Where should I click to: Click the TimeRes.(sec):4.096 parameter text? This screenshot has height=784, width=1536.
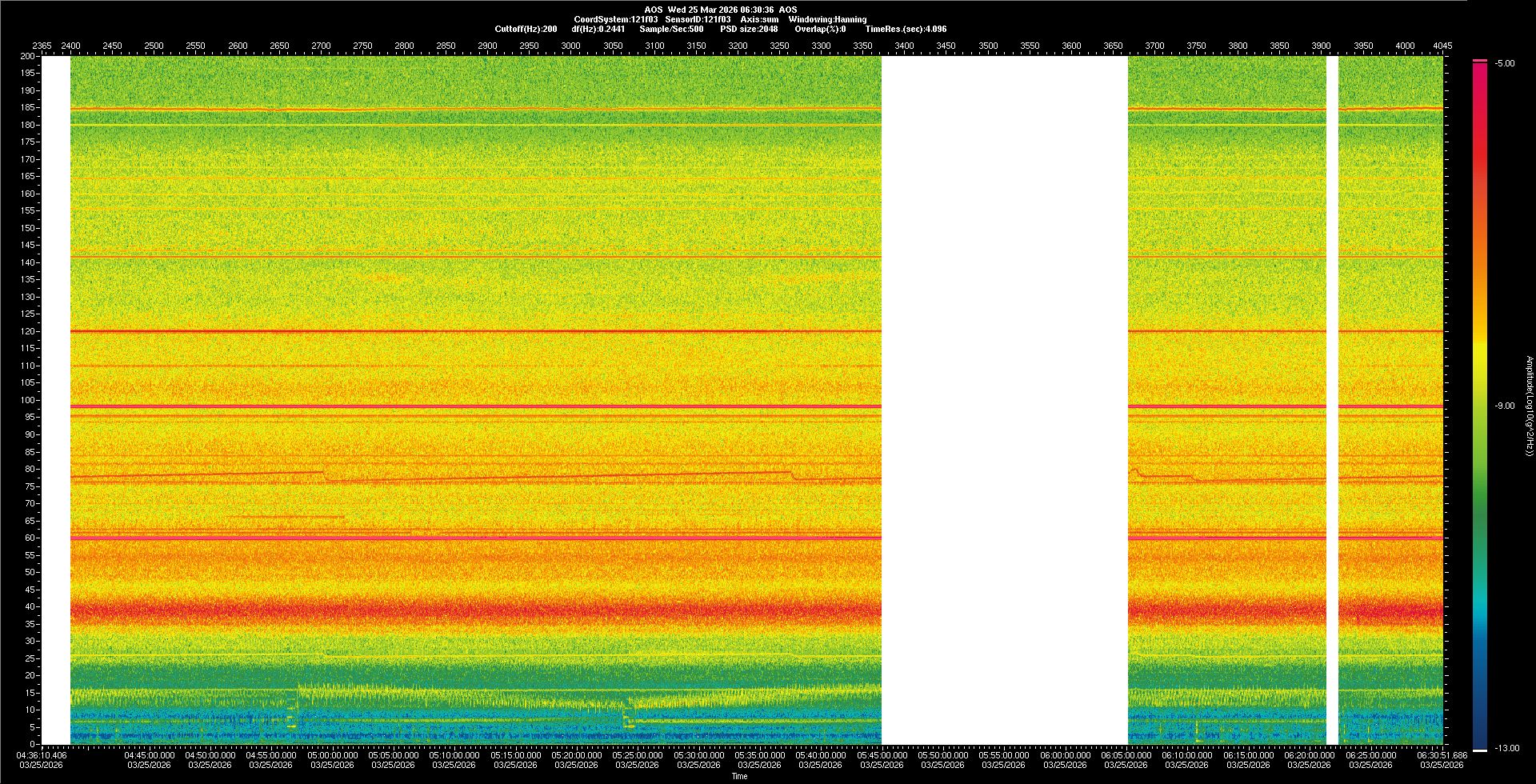coord(906,29)
